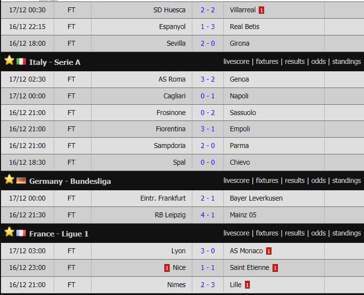
Task: Click the German flag icon
Action: point(21,180)
